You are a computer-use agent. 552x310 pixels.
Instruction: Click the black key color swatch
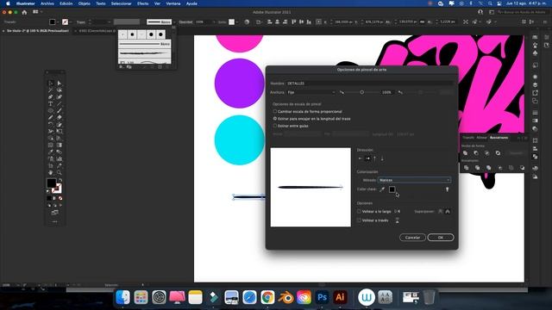pyautogui.click(x=392, y=189)
